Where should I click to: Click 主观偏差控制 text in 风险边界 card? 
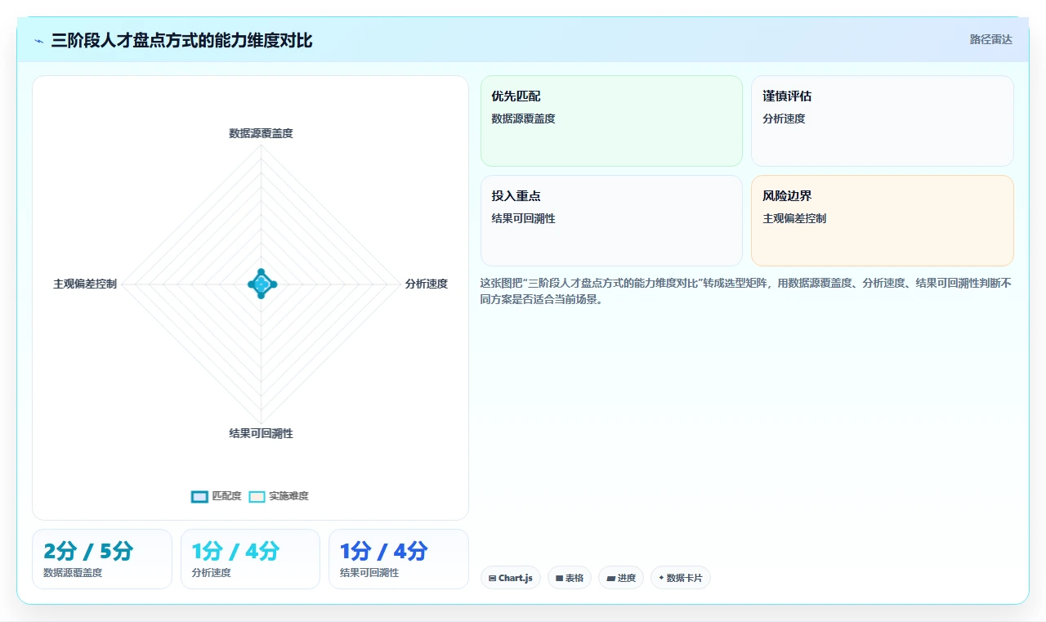794,218
